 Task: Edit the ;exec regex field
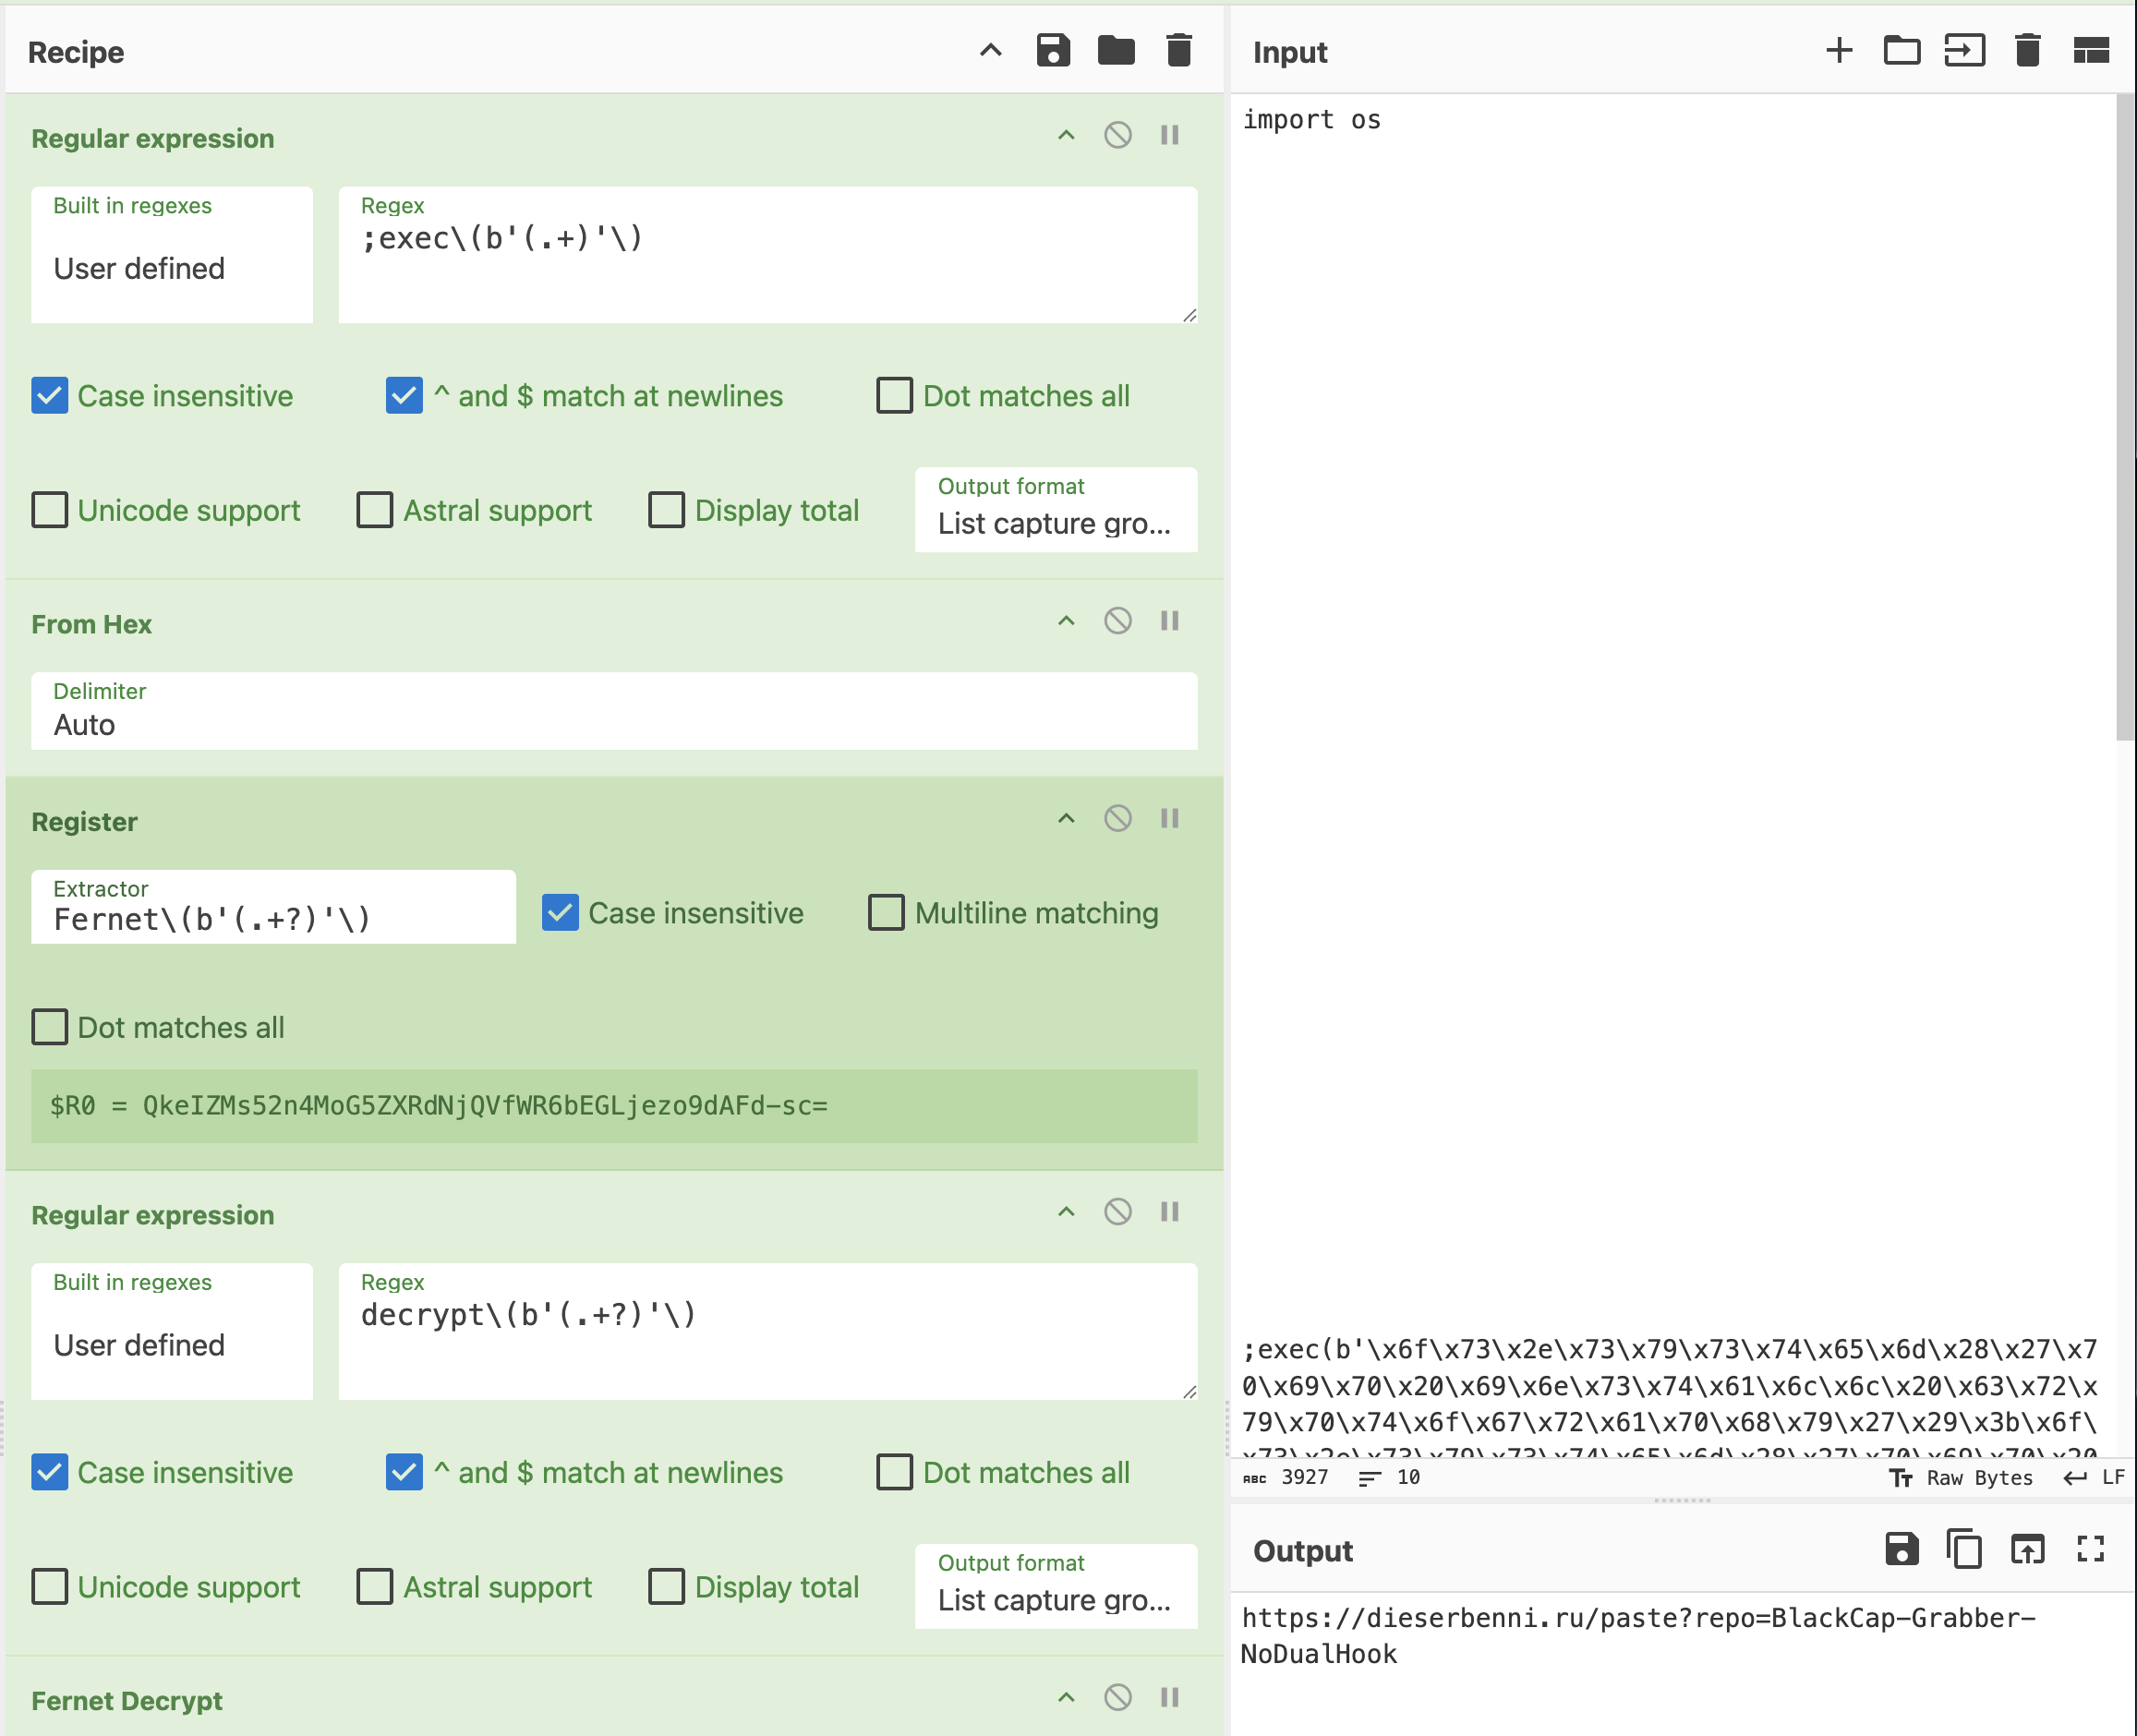[768, 255]
